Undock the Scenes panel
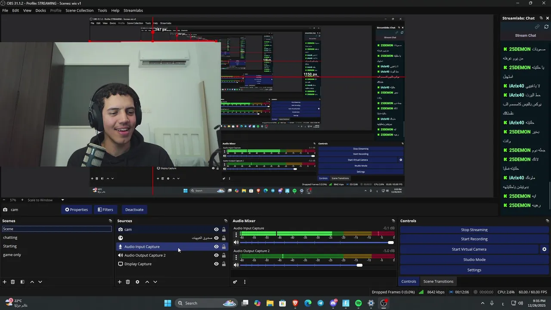 point(110,221)
